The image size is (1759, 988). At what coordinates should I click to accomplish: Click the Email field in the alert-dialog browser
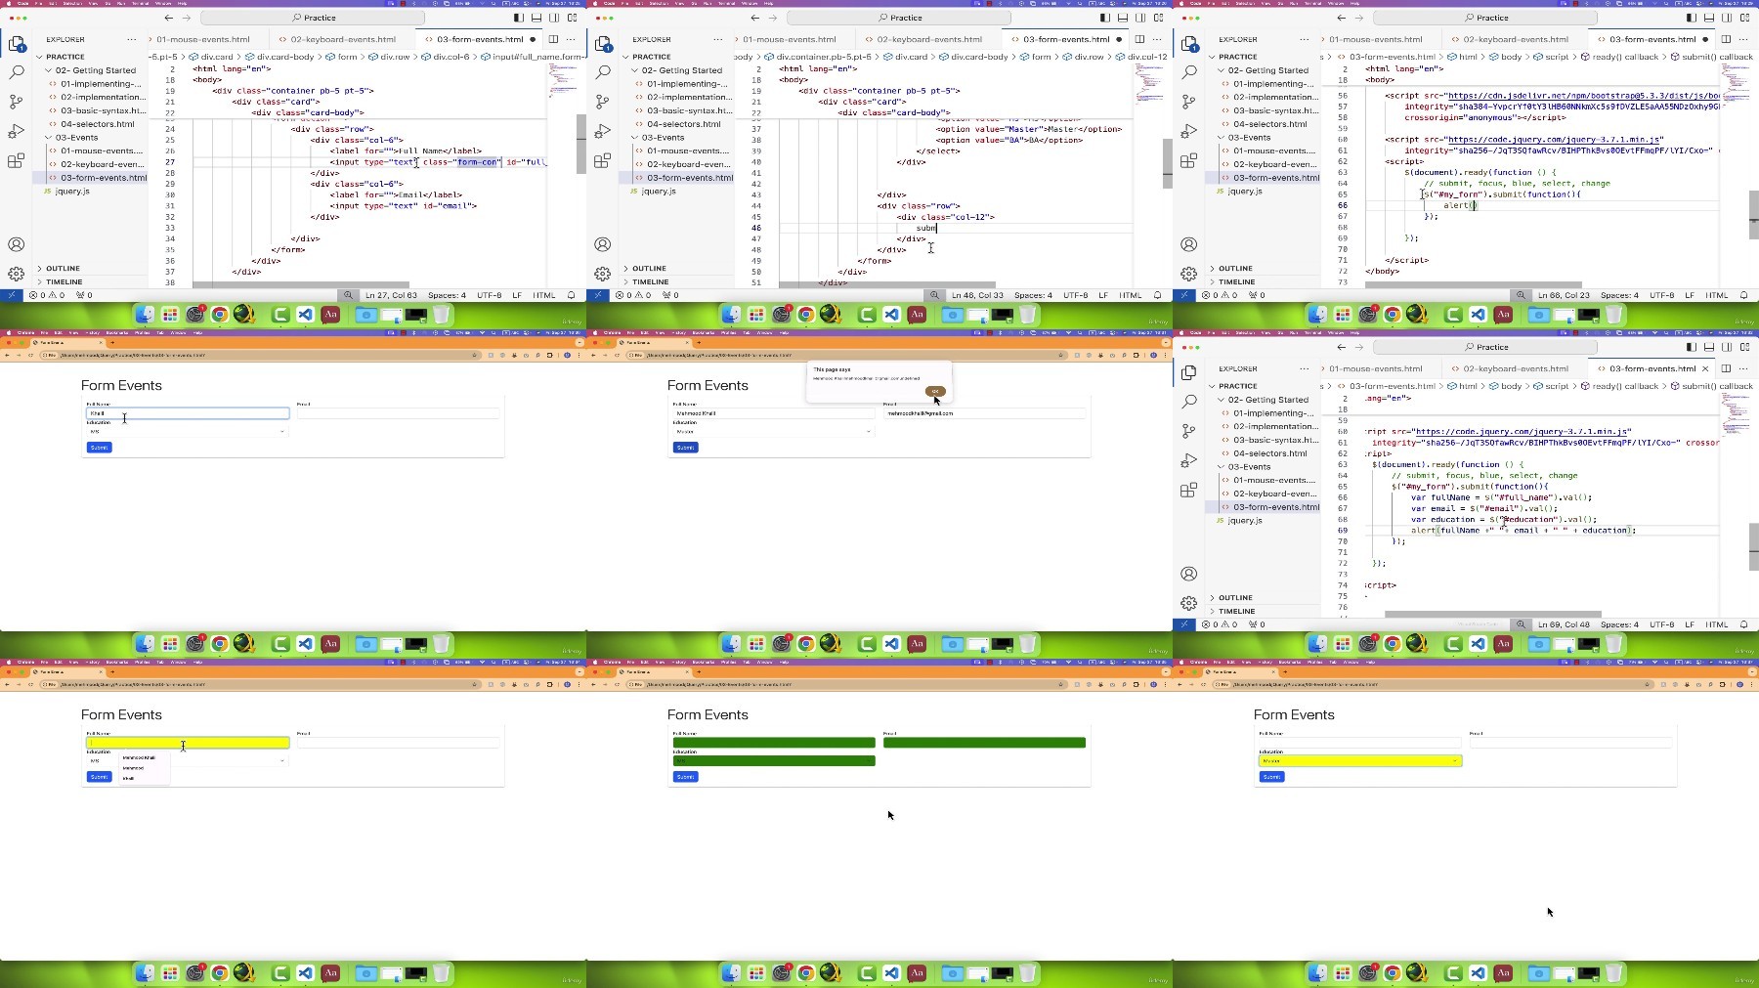click(x=984, y=413)
